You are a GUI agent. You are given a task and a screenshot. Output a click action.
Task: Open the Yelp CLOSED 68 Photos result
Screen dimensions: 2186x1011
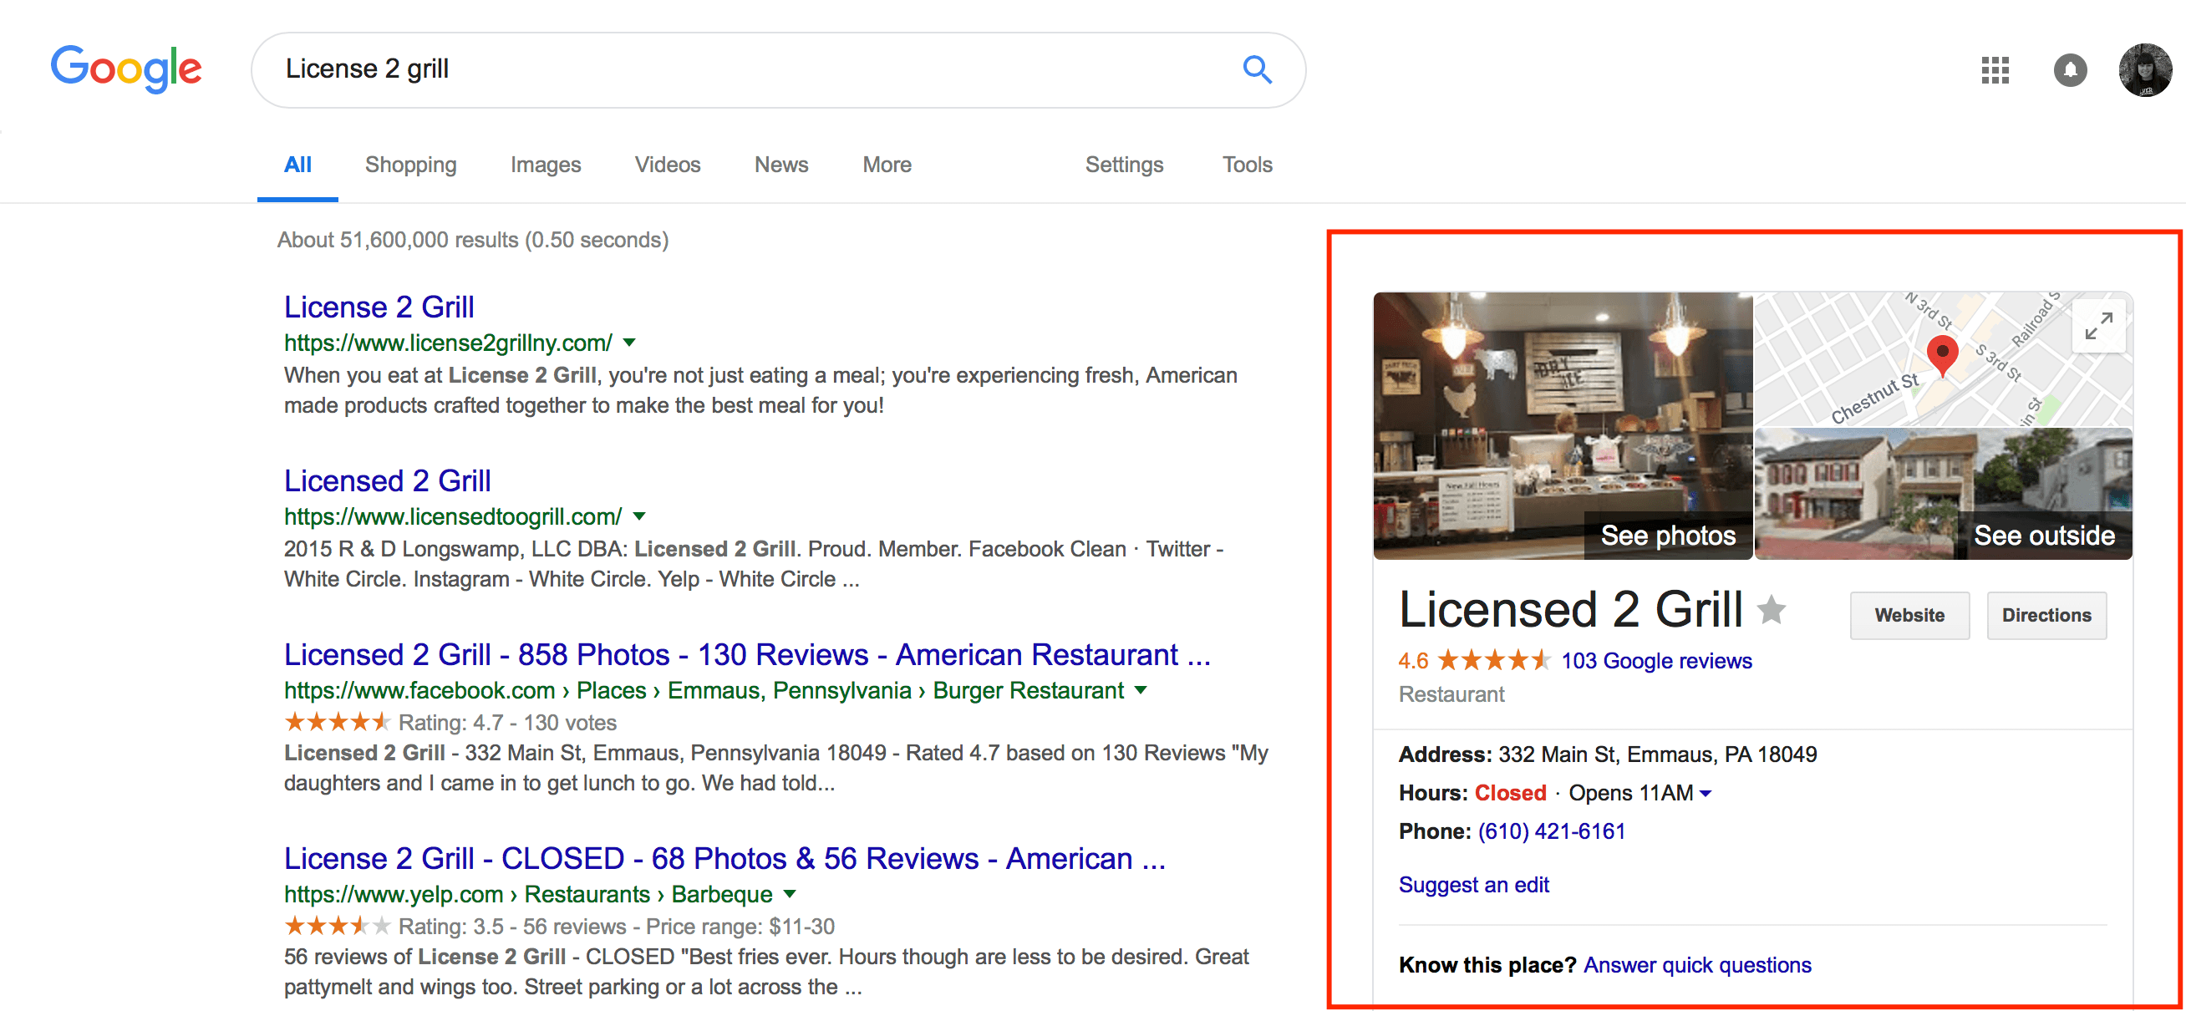(x=724, y=858)
